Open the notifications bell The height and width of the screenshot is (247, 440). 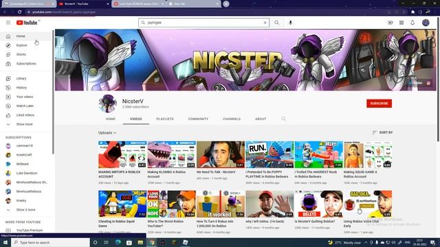point(412,23)
